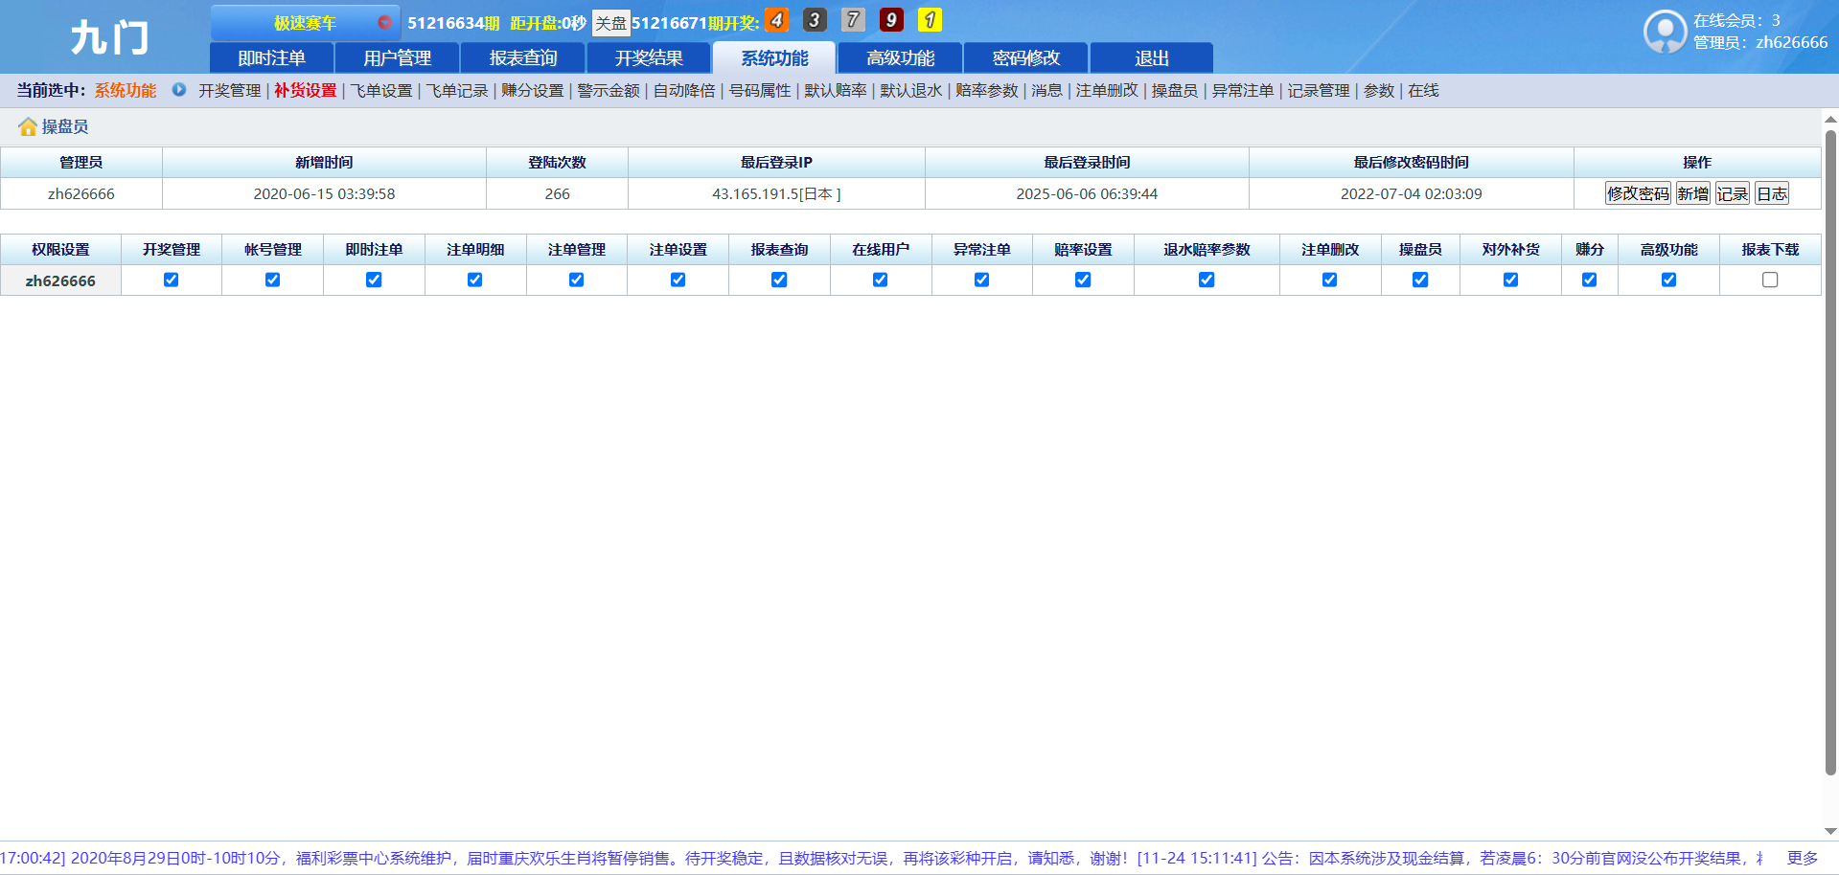The image size is (1839, 875).
Task: Uncheck the 在线用户 permission checkbox
Action: point(881,280)
